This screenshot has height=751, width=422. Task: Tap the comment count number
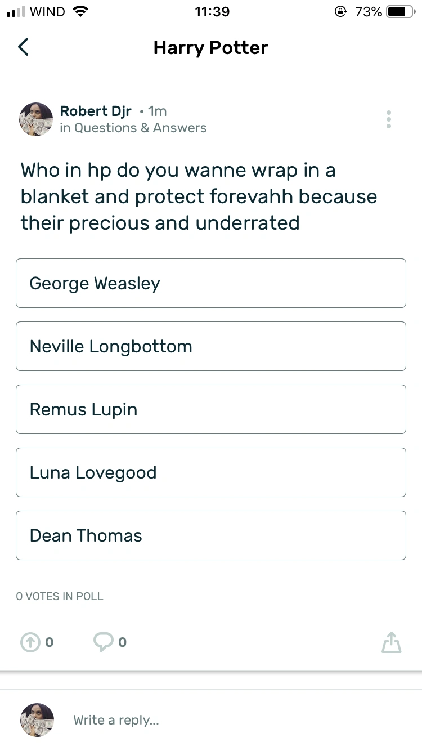[x=123, y=642]
